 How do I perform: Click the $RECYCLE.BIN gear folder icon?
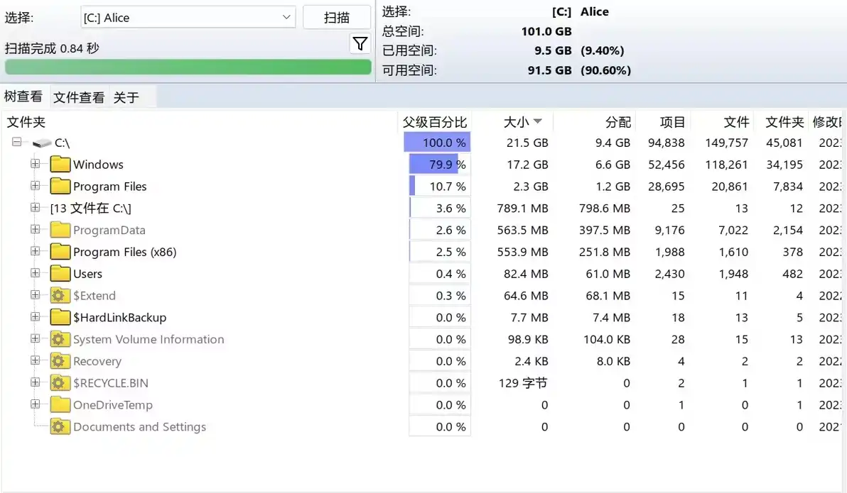(x=60, y=383)
